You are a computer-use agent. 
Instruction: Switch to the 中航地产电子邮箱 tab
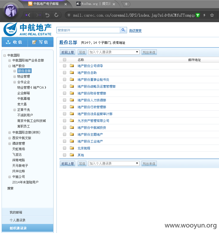click(x=46, y=4)
